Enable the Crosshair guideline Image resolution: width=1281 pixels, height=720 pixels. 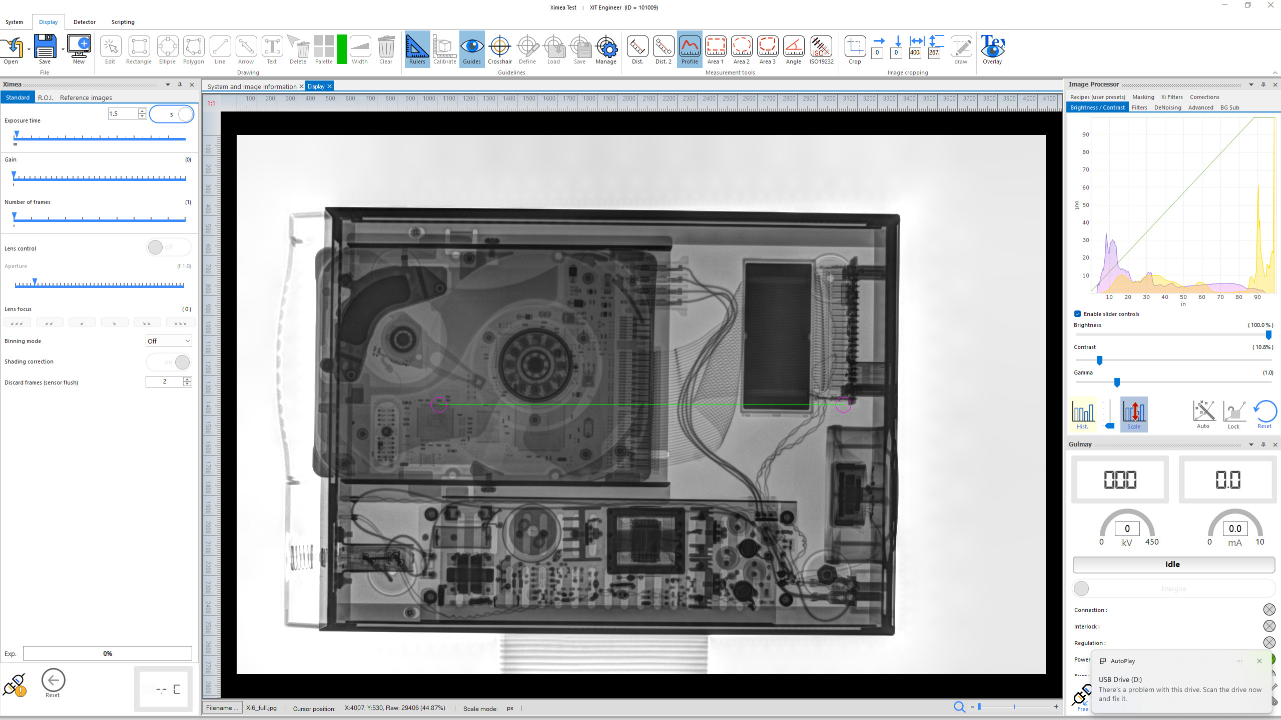click(x=499, y=49)
